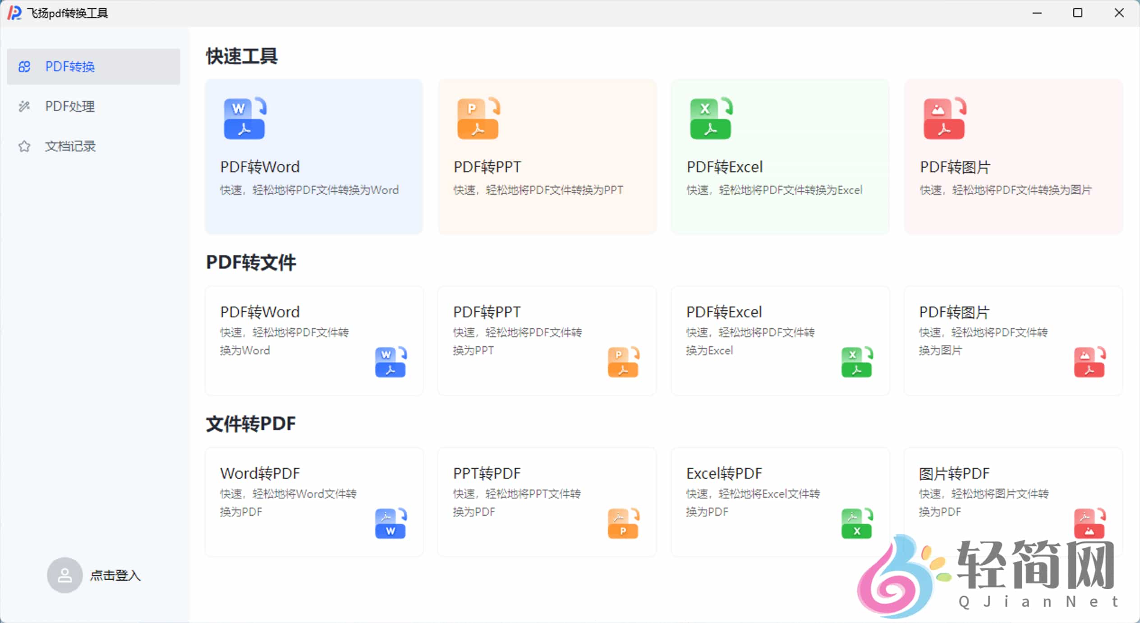Screen dimensions: 1140x623
Task: Click the Excel转PDF card icon
Action: (856, 523)
